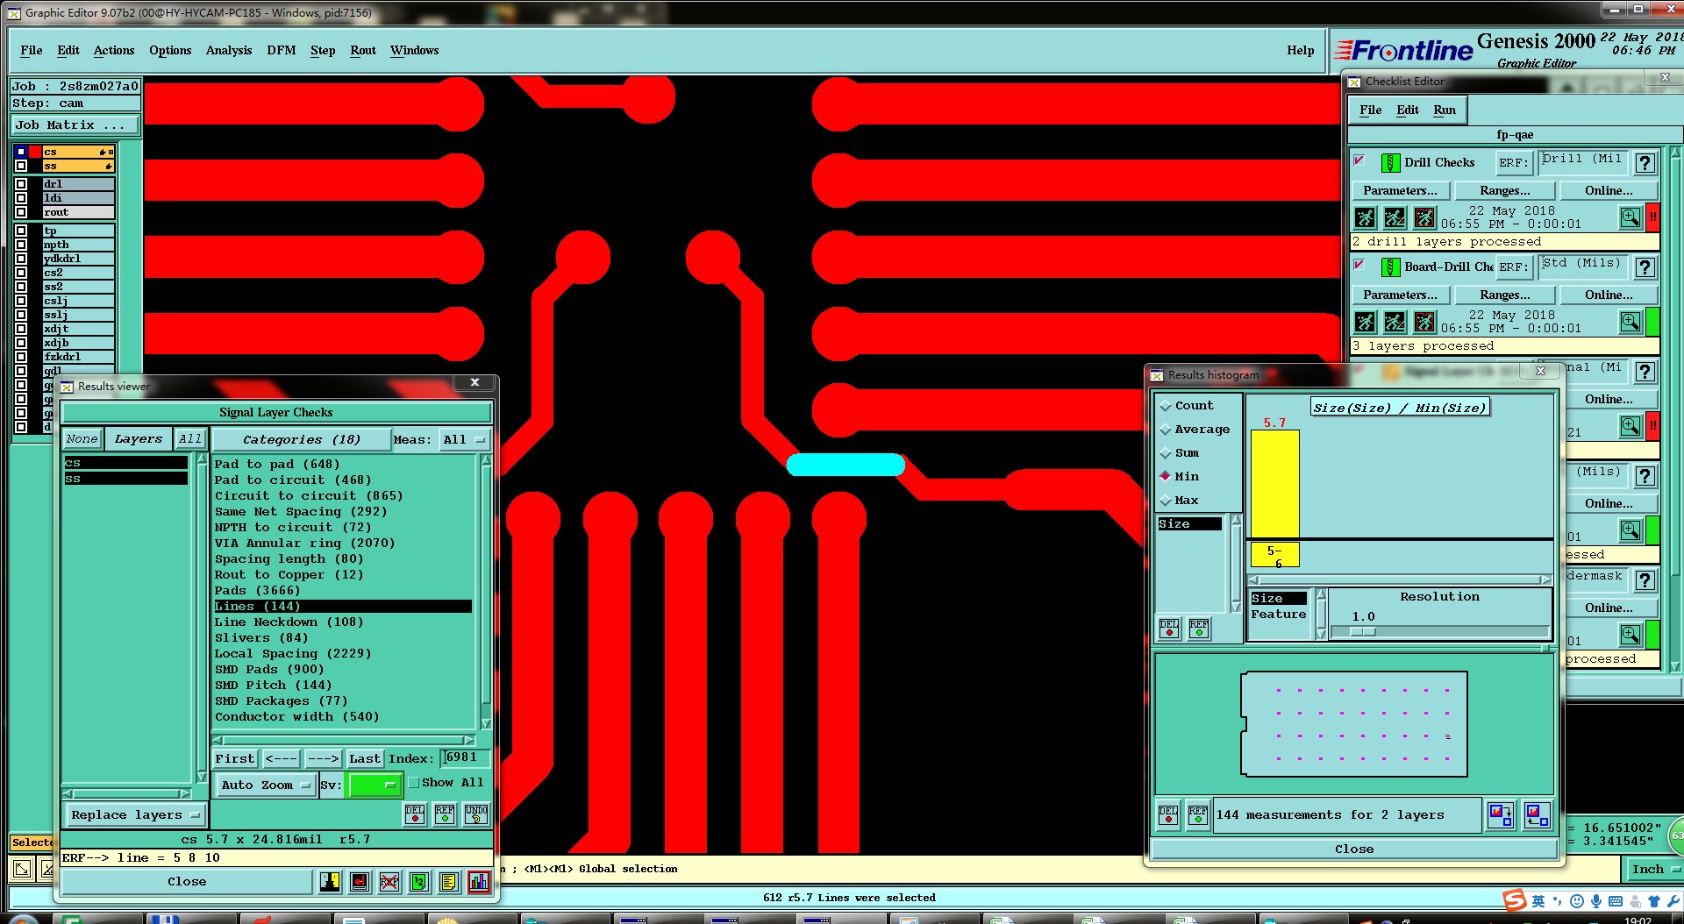Viewport: 1684px width, 924px height.
Task: Open the Analysis menu
Action: click(228, 50)
